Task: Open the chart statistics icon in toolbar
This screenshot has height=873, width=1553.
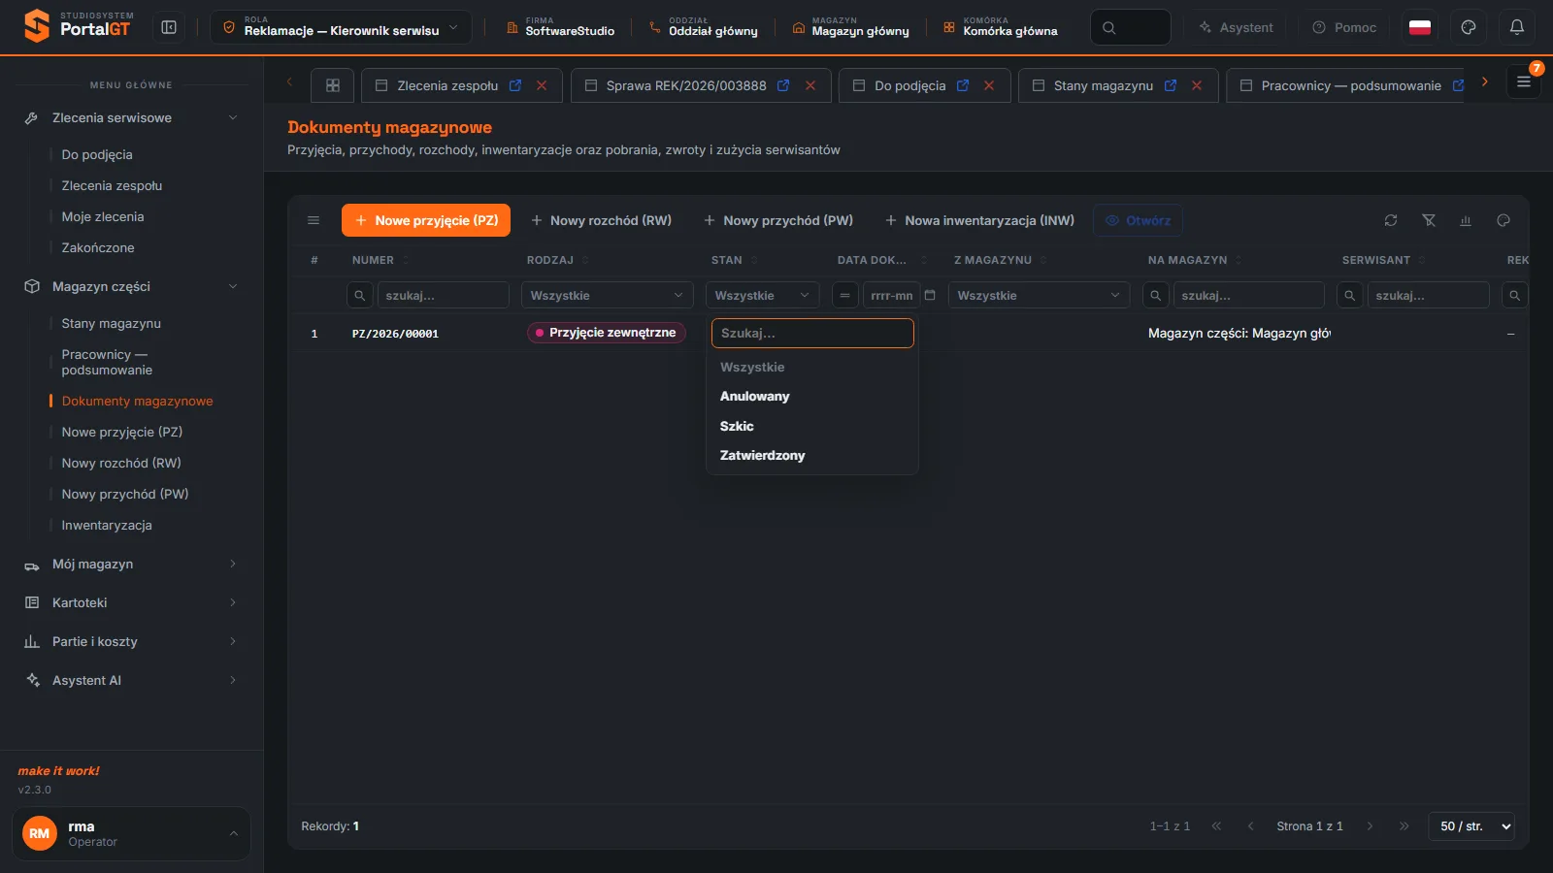Action: (x=1466, y=220)
